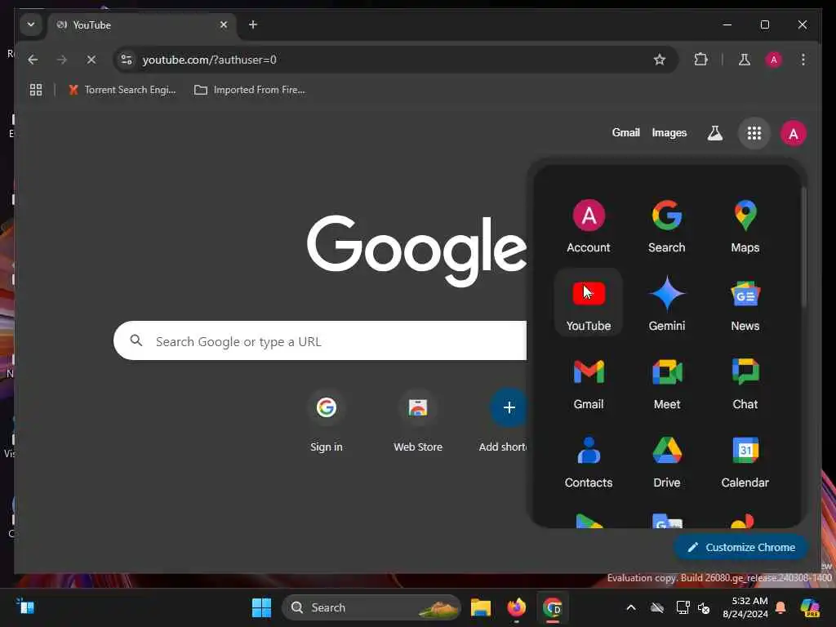
Task: Open the network status tray icon
Action: pyautogui.click(x=683, y=607)
